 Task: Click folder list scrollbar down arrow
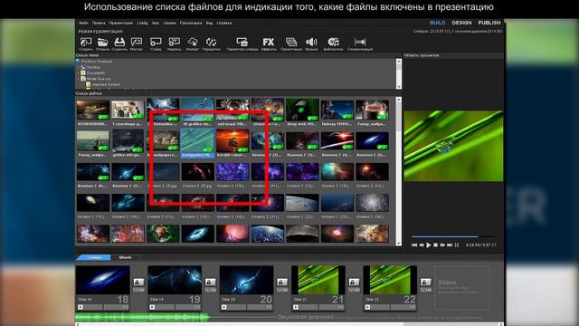click(398, 87)
